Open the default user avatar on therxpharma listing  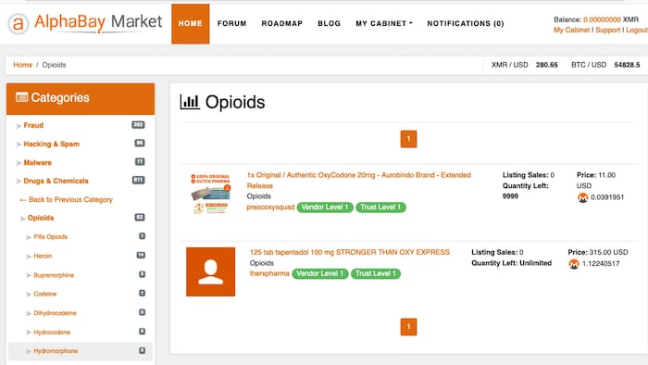(210, 271)
